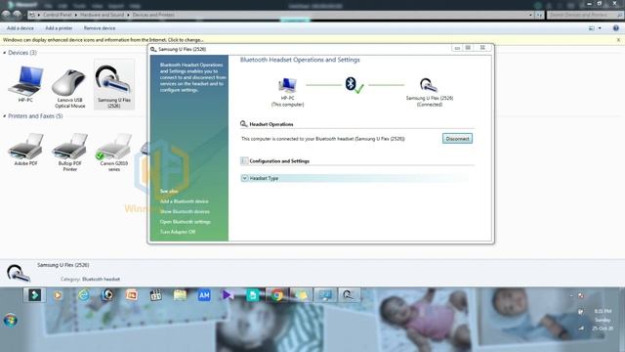Image resolution: width=625 pixels, height=352 pixels.
Task: Switch to Devices and Printers taskbar button
Action: (325, 295)
